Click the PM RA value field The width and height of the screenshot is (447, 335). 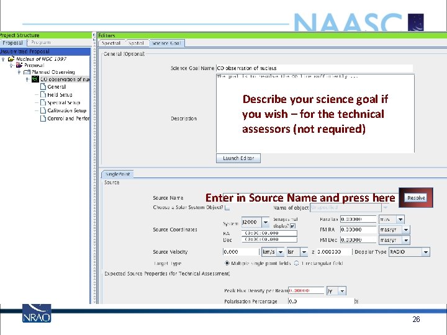coord(358,230)
